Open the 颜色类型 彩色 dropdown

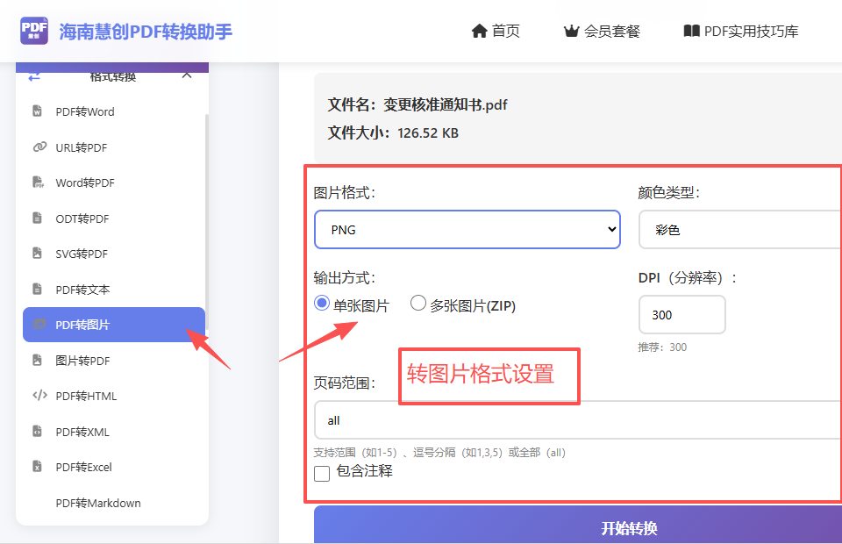pyautogui.click(x=740, y=229)
